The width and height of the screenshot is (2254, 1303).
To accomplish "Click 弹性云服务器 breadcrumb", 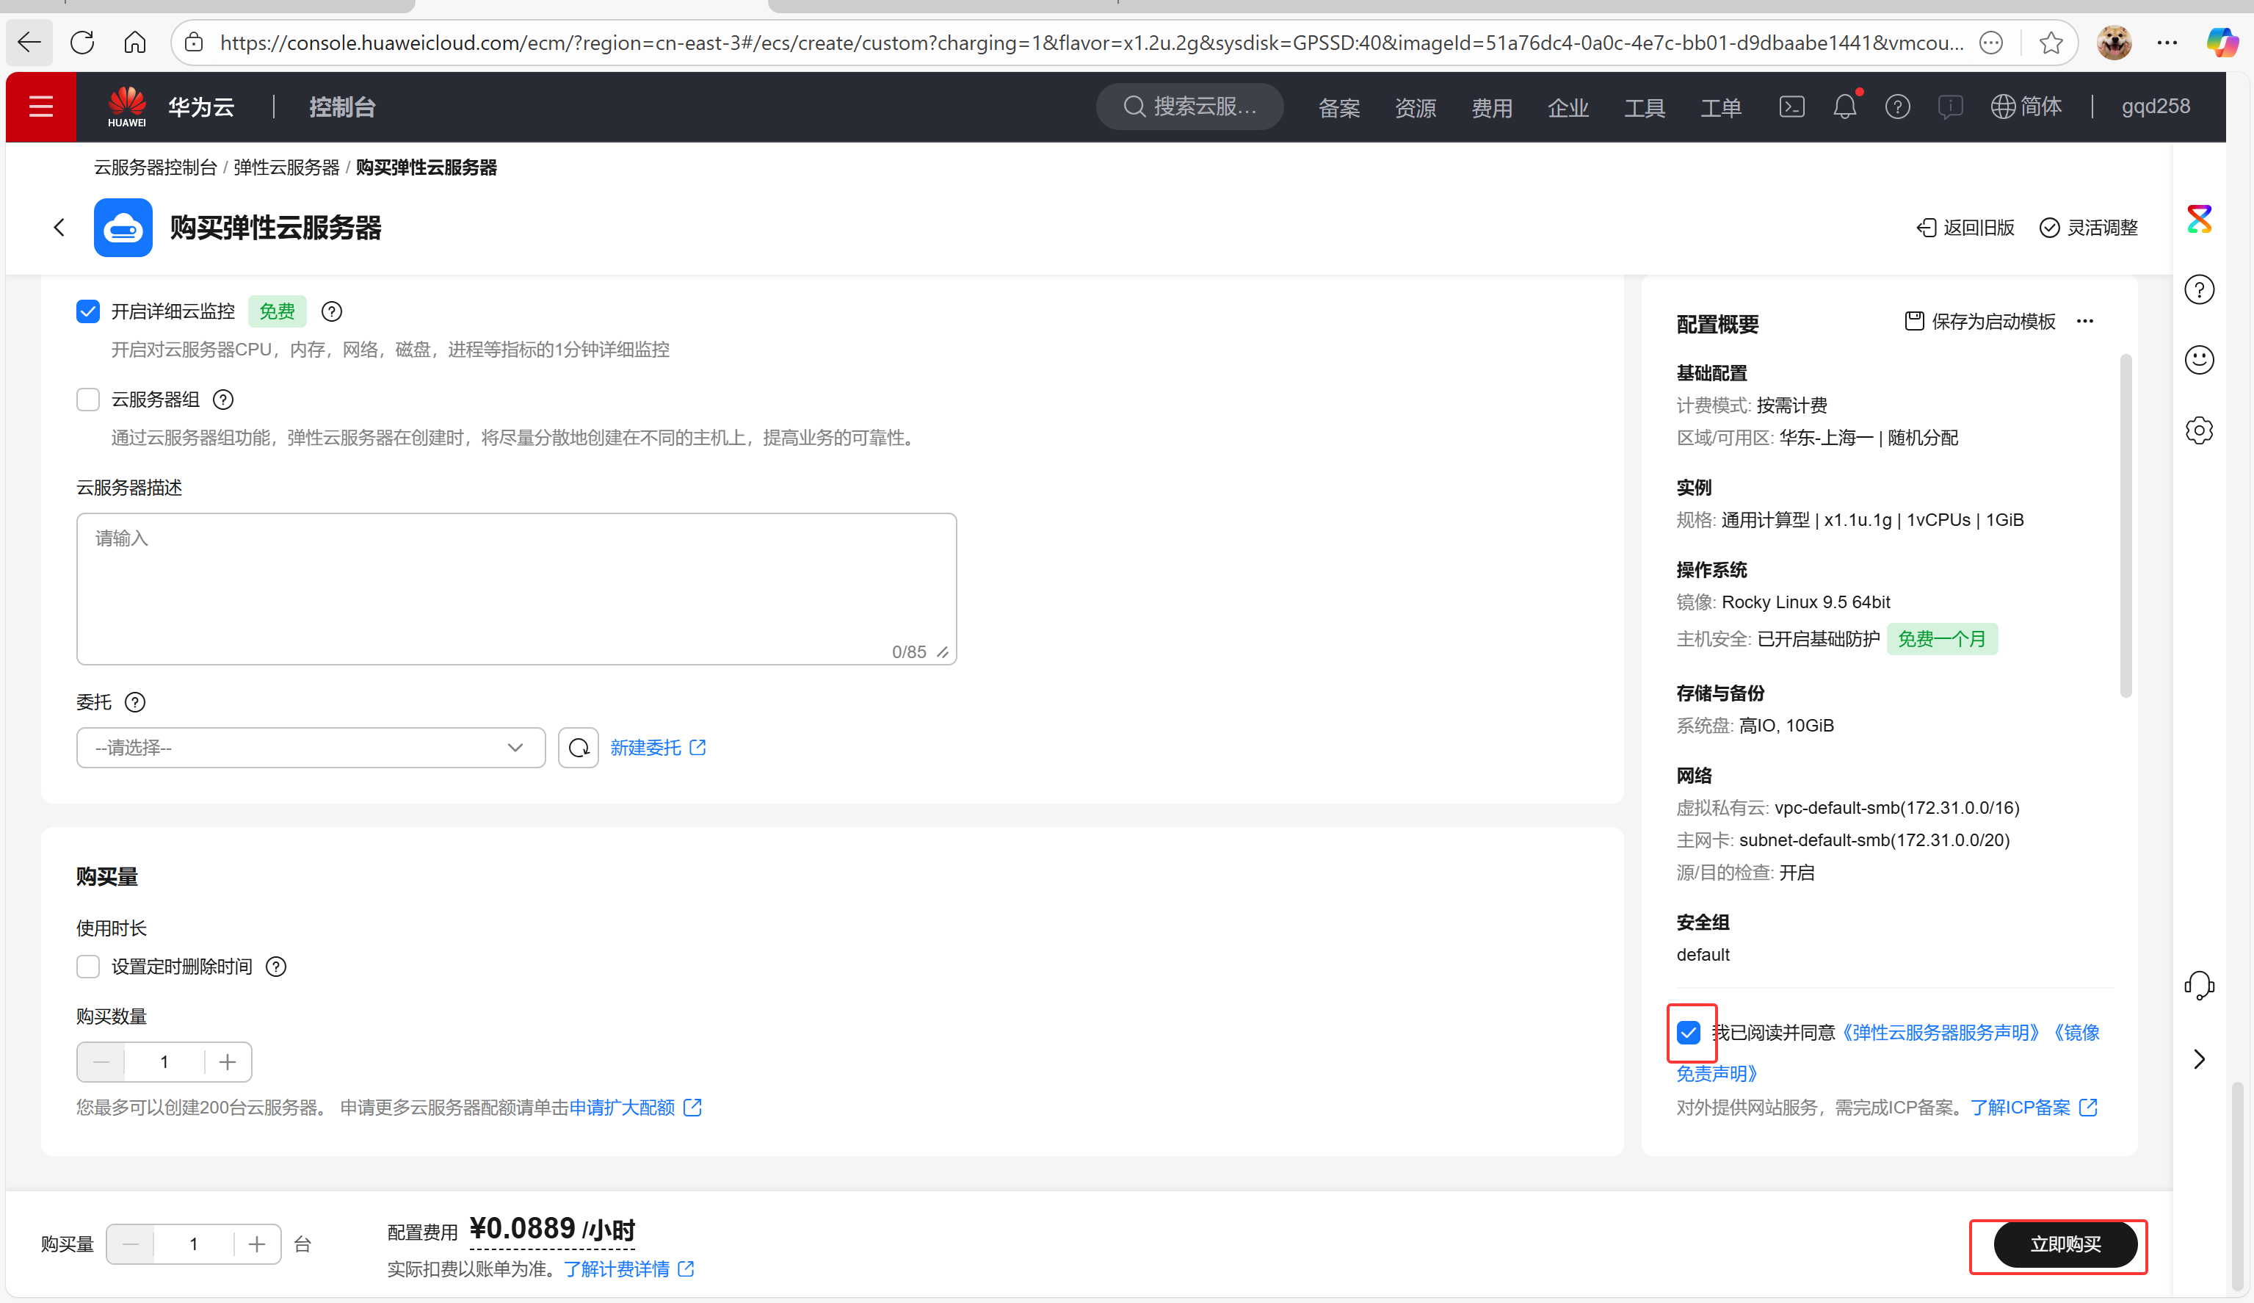I will pyautogui.click(x=286, y=167).
